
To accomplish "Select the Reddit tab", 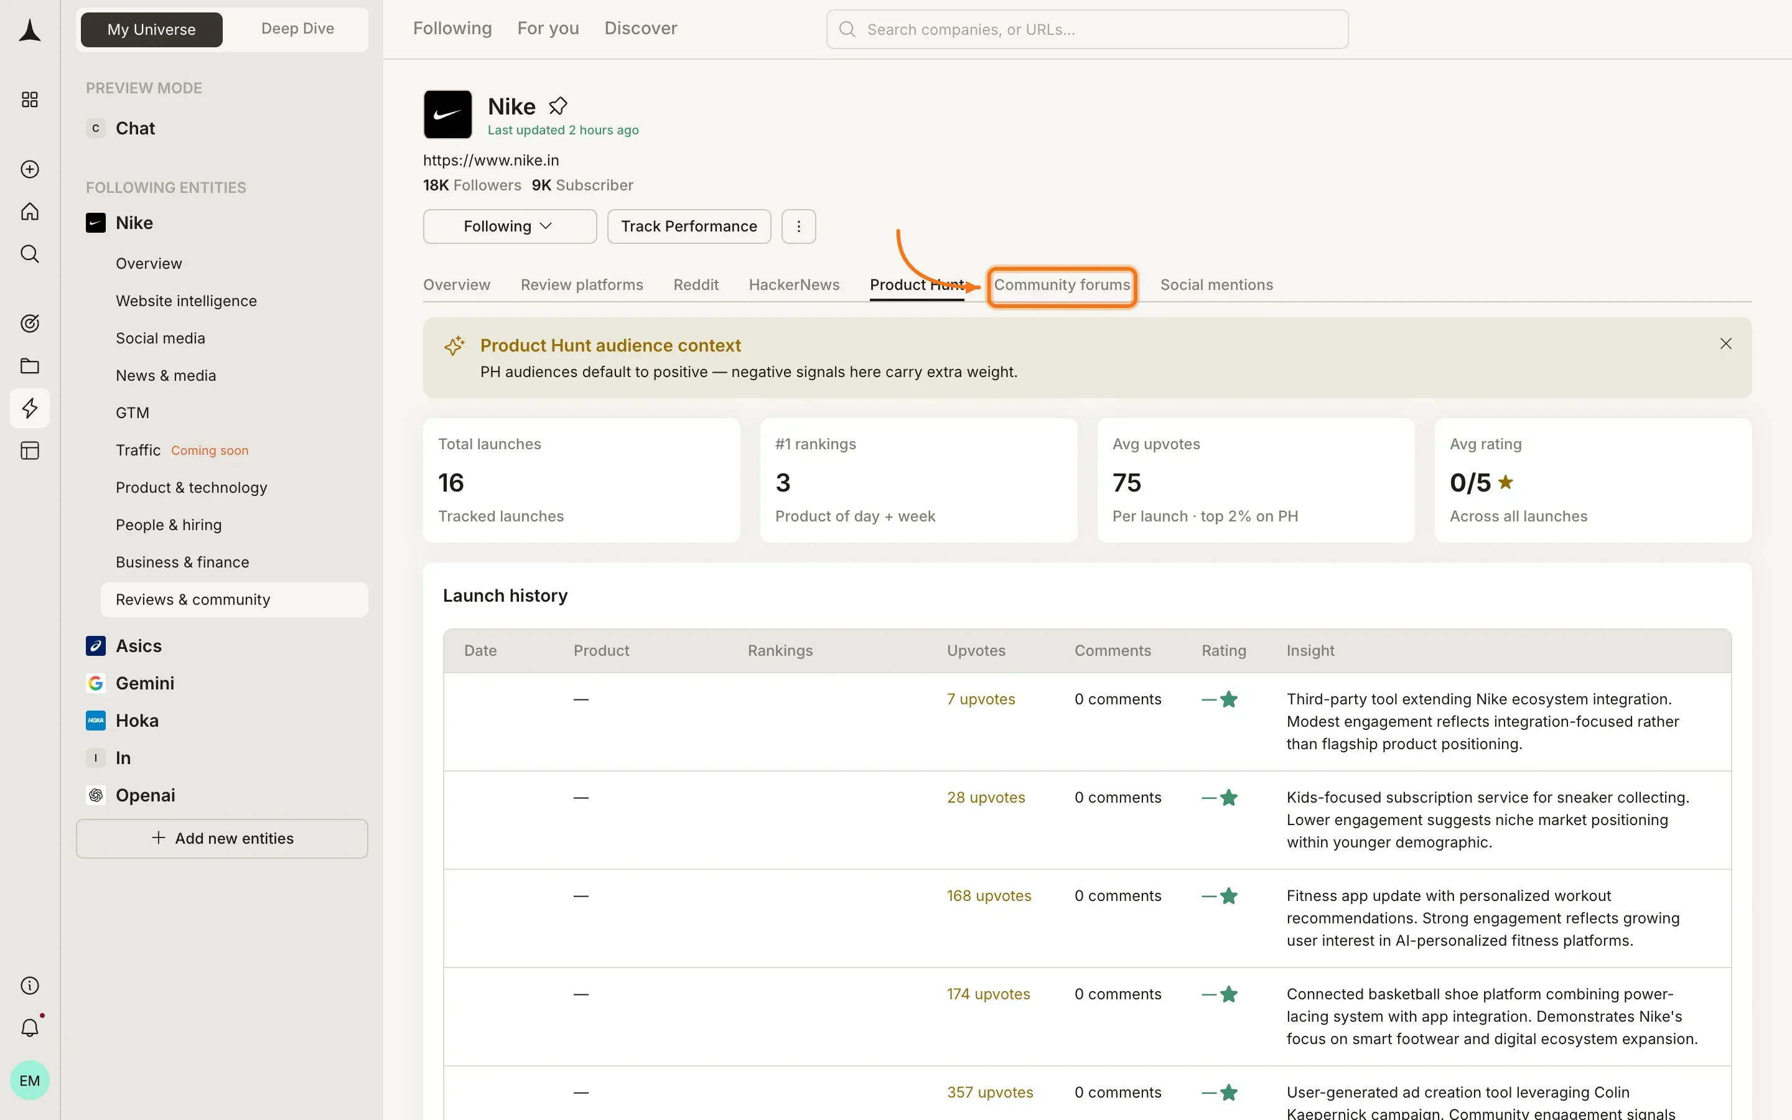I will [696, 285].
